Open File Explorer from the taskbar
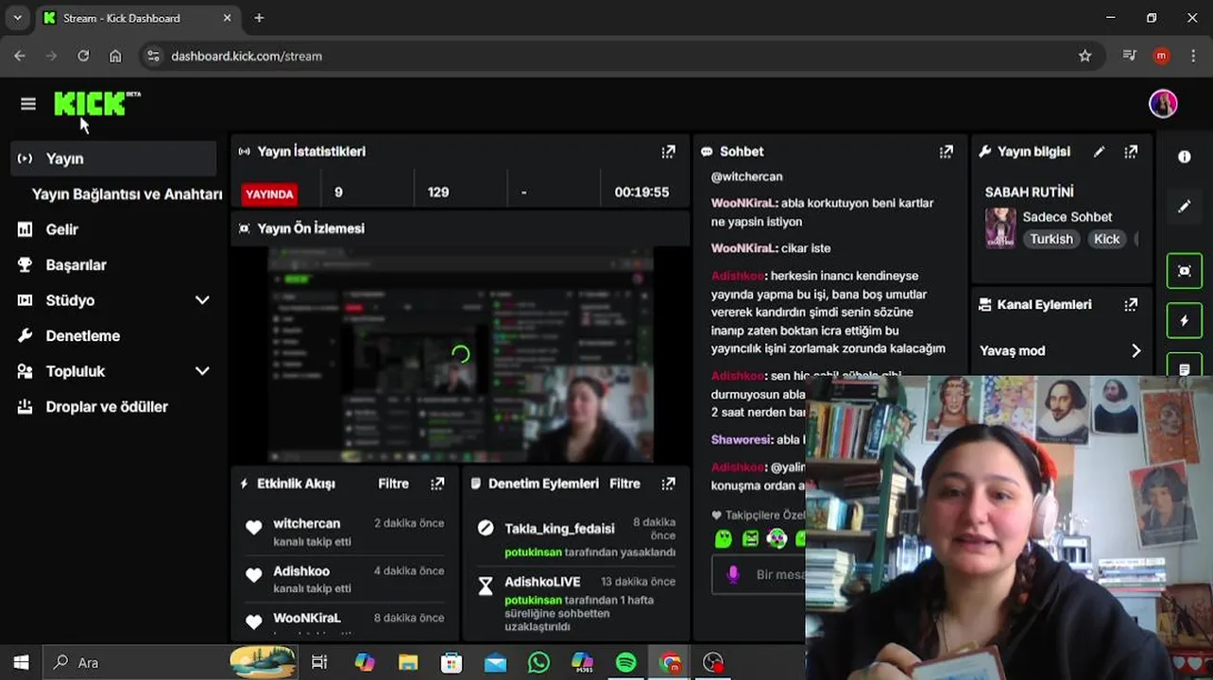The image size is (1213, 680). pos(408,662)
